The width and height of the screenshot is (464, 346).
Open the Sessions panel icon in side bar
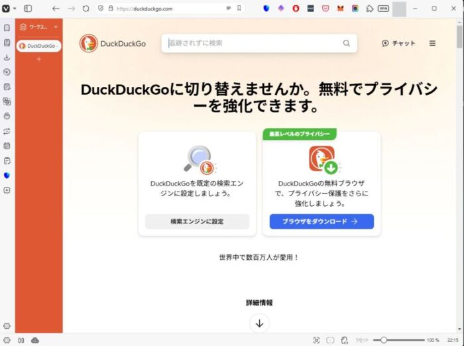[7, 131]
